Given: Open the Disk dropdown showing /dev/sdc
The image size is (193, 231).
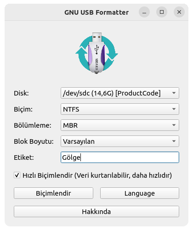Looking at the screenshot, I should point(120,93).
